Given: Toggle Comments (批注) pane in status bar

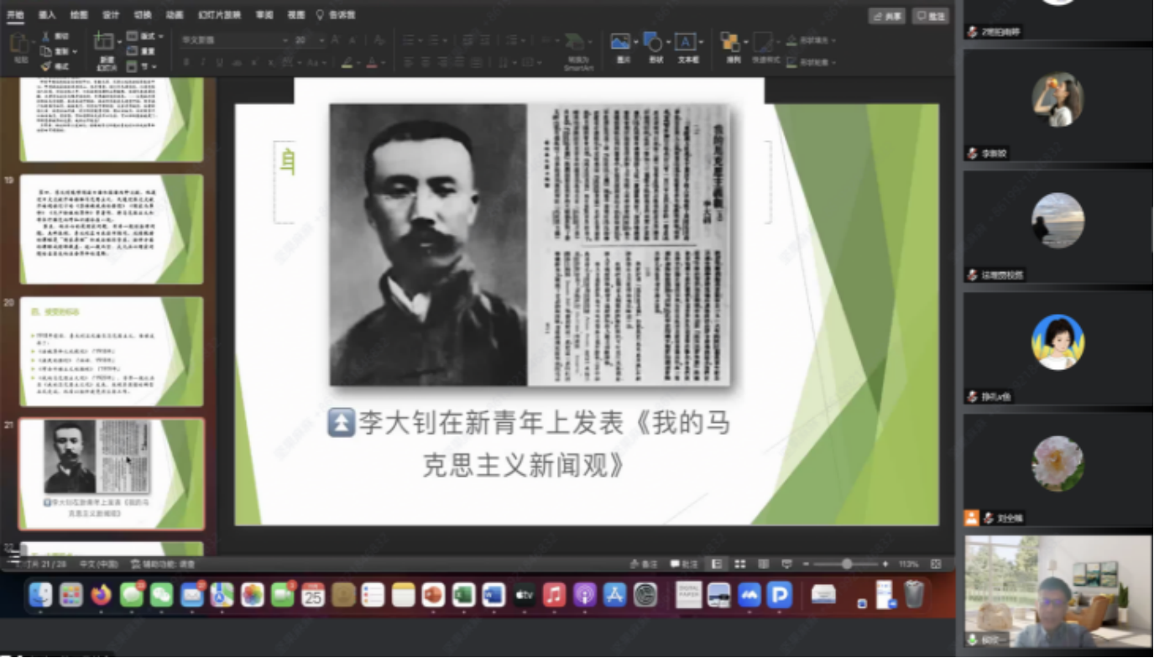Looking at the screenshot, I should pos(684,564).
